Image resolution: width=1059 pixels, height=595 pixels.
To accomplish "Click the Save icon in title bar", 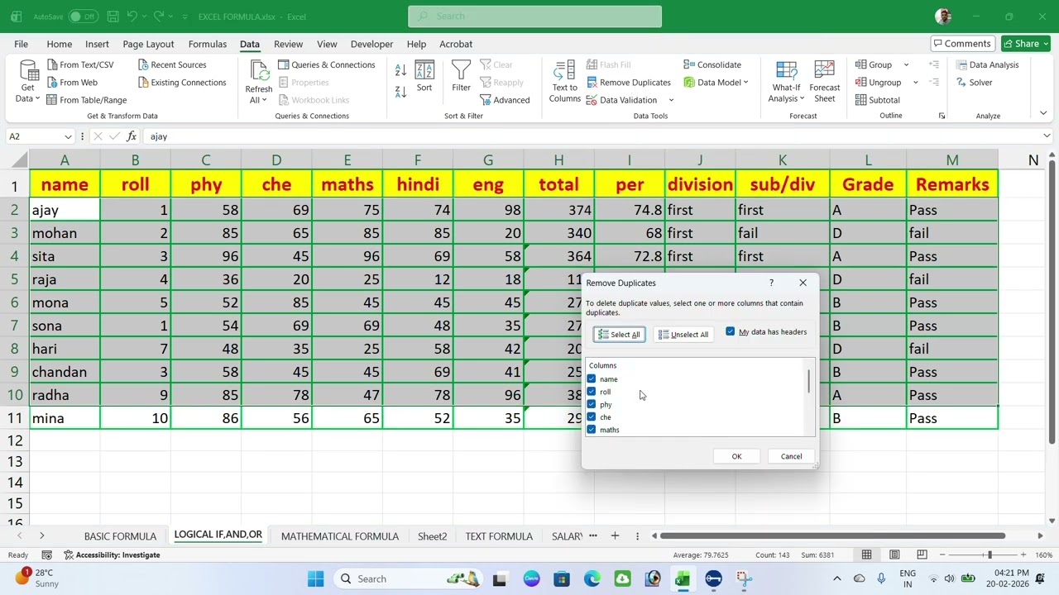I will (113, 17).
